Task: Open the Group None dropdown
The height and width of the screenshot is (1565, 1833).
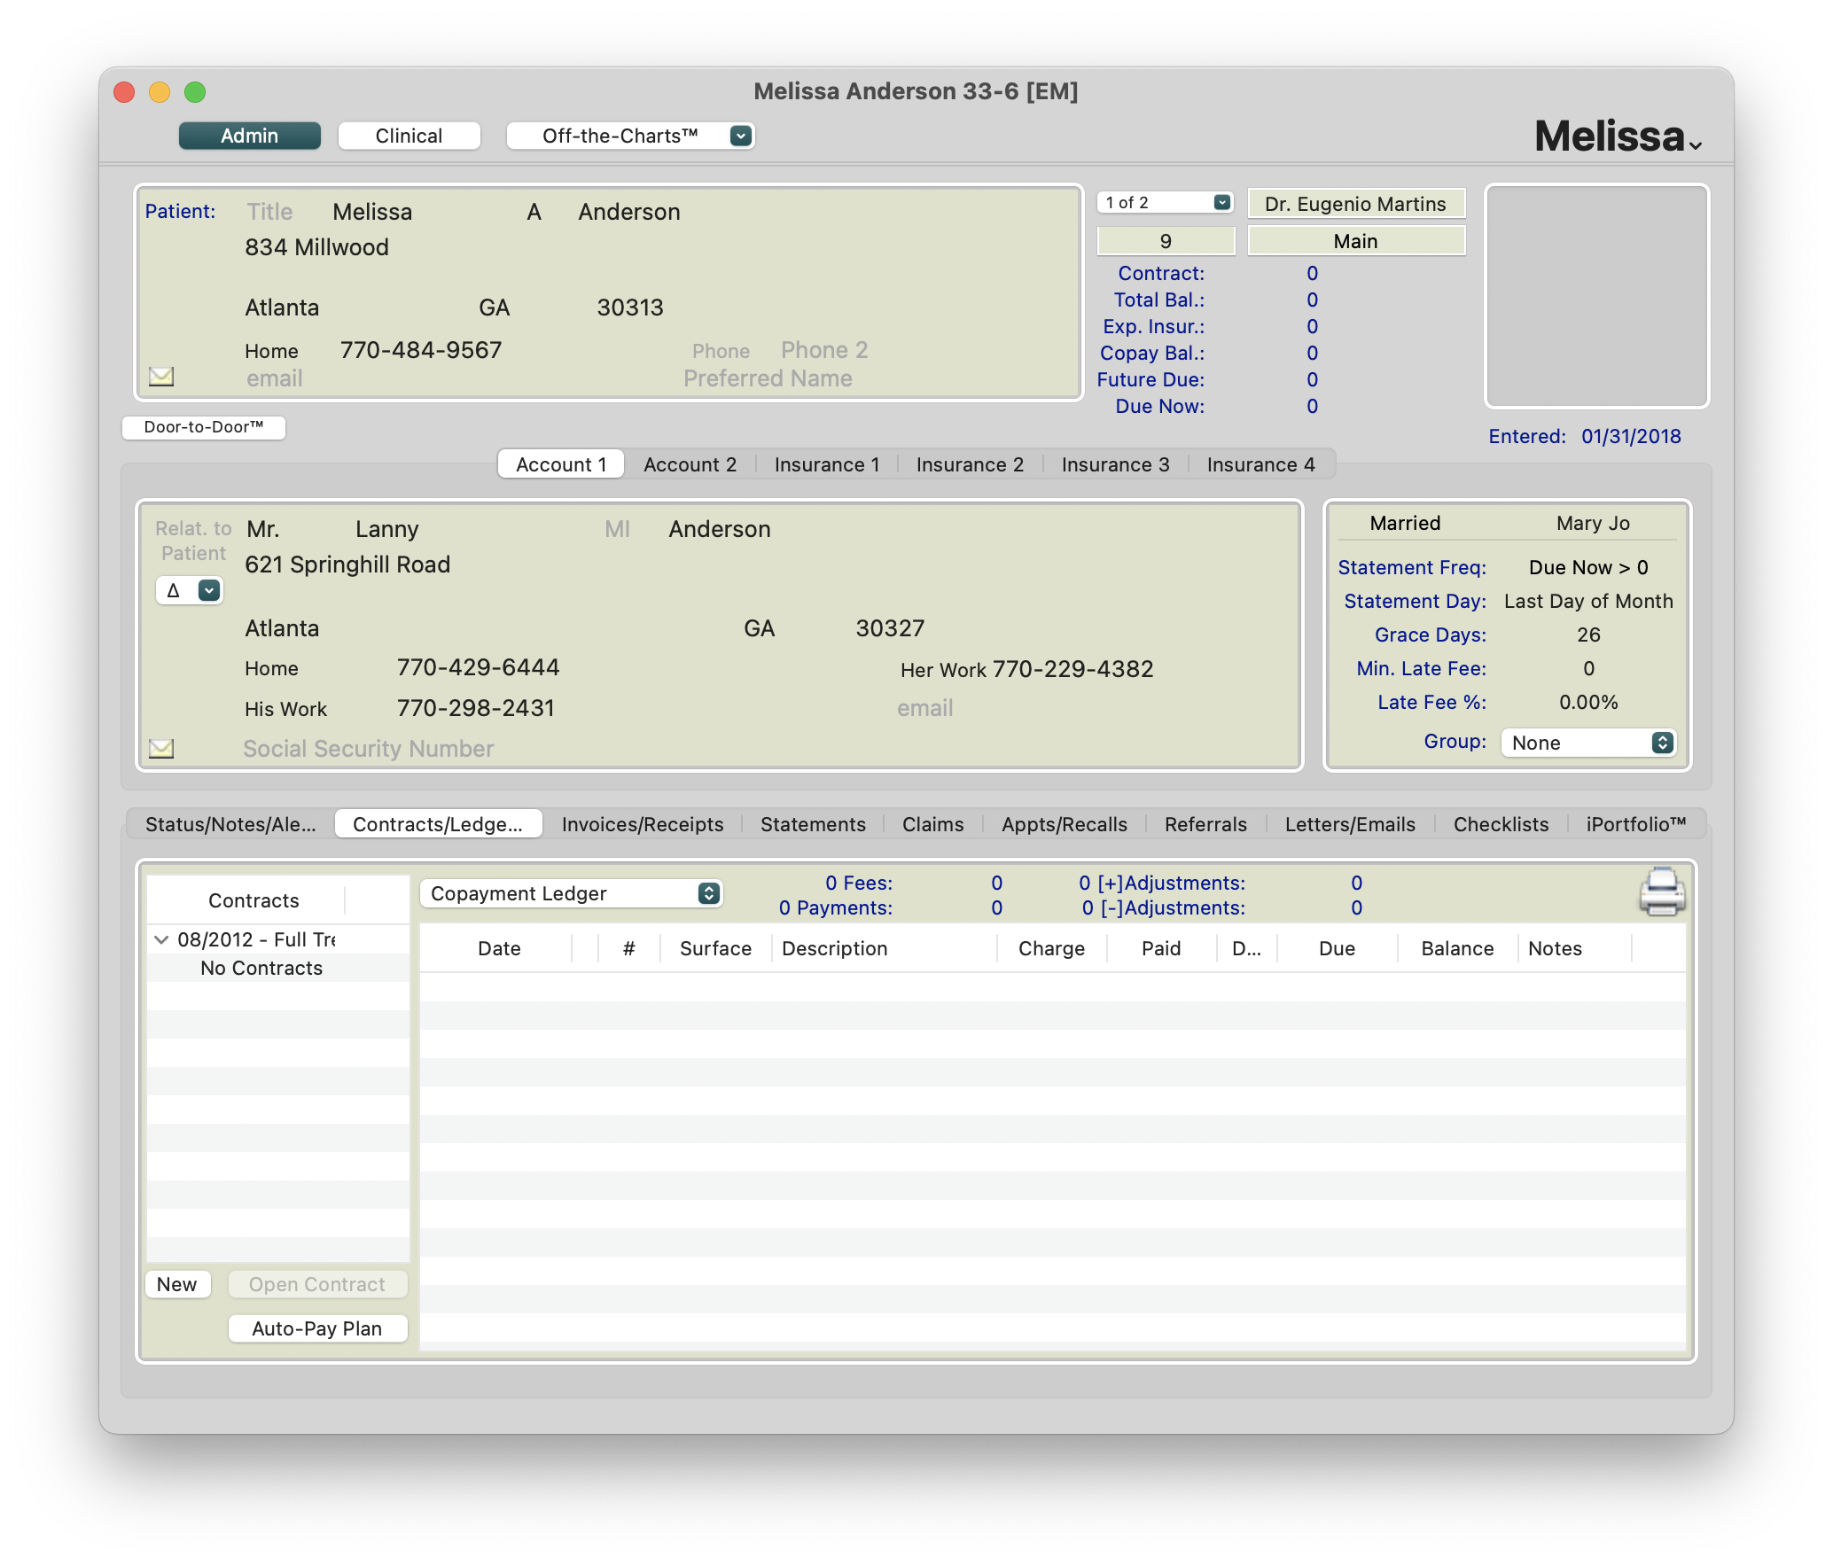Action: 1587,743
